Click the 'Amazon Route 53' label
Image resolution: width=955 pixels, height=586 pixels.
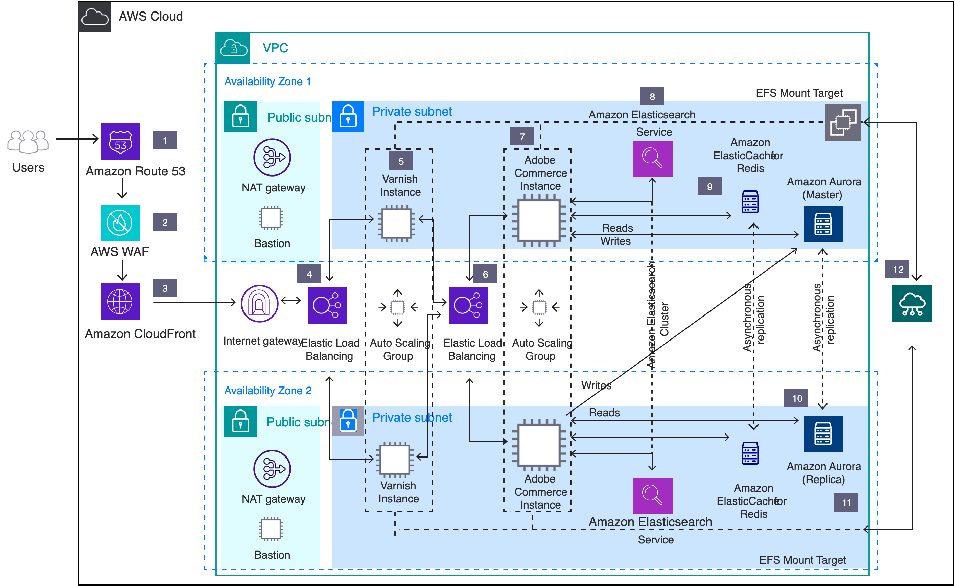point(135,171)
